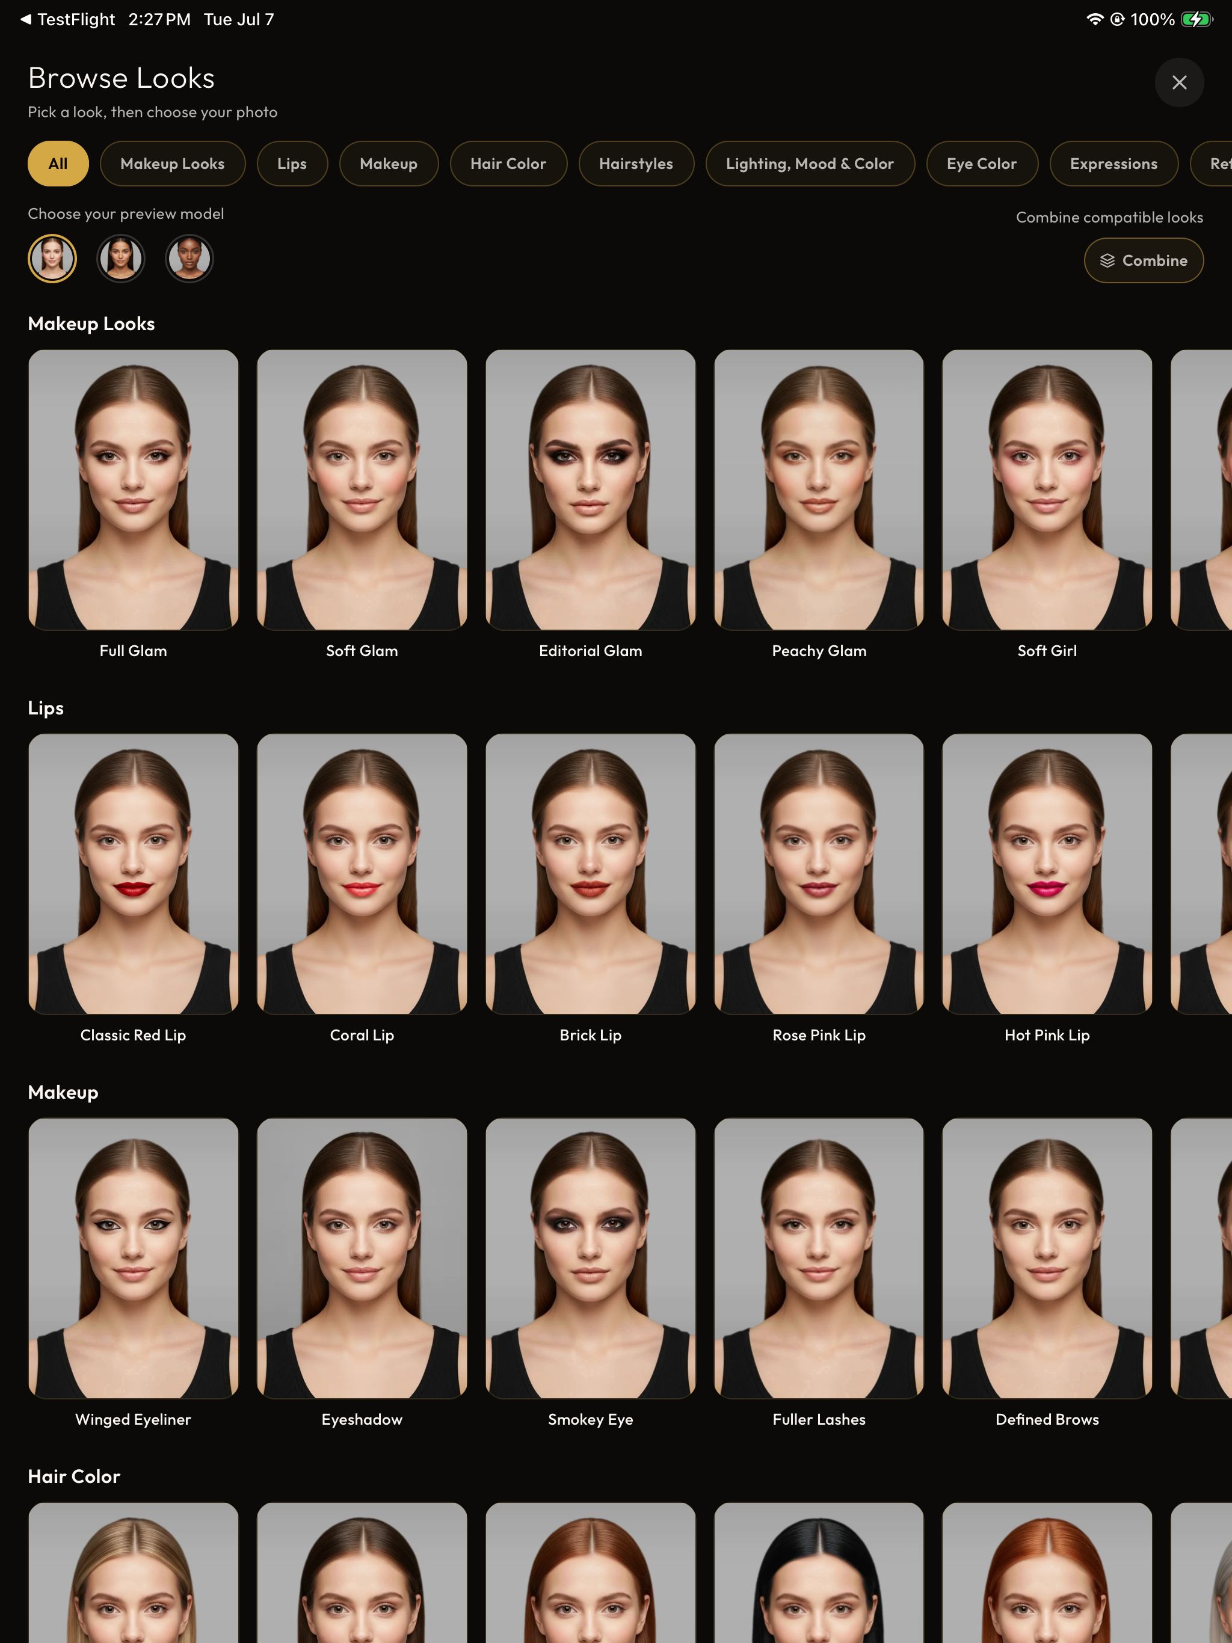Click the 'Coral Lip' label text
Screen dimensions: 1232x1643
(x=362, y=1034)
